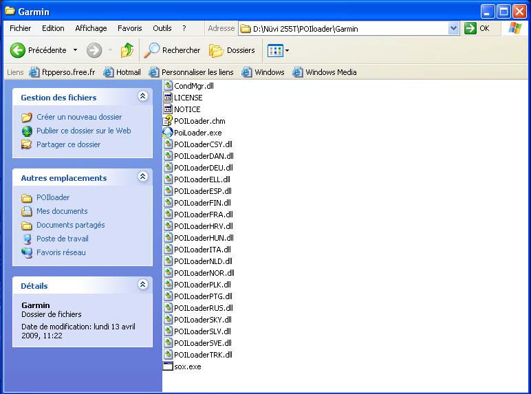Click the Hotmail link

pyautogui.click(x=122, y=72)
